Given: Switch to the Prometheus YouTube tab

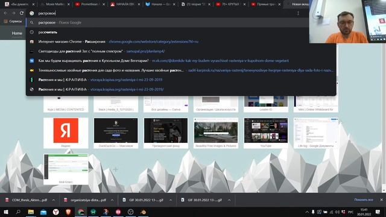Looking at the screenshot, I should (89, 4).
